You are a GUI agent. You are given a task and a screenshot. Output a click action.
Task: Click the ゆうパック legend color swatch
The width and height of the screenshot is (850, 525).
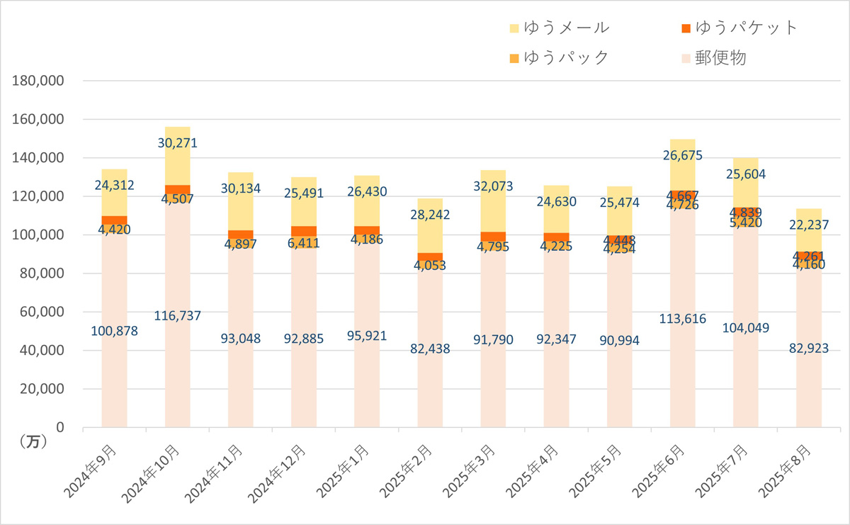click(x=514, y=58)
